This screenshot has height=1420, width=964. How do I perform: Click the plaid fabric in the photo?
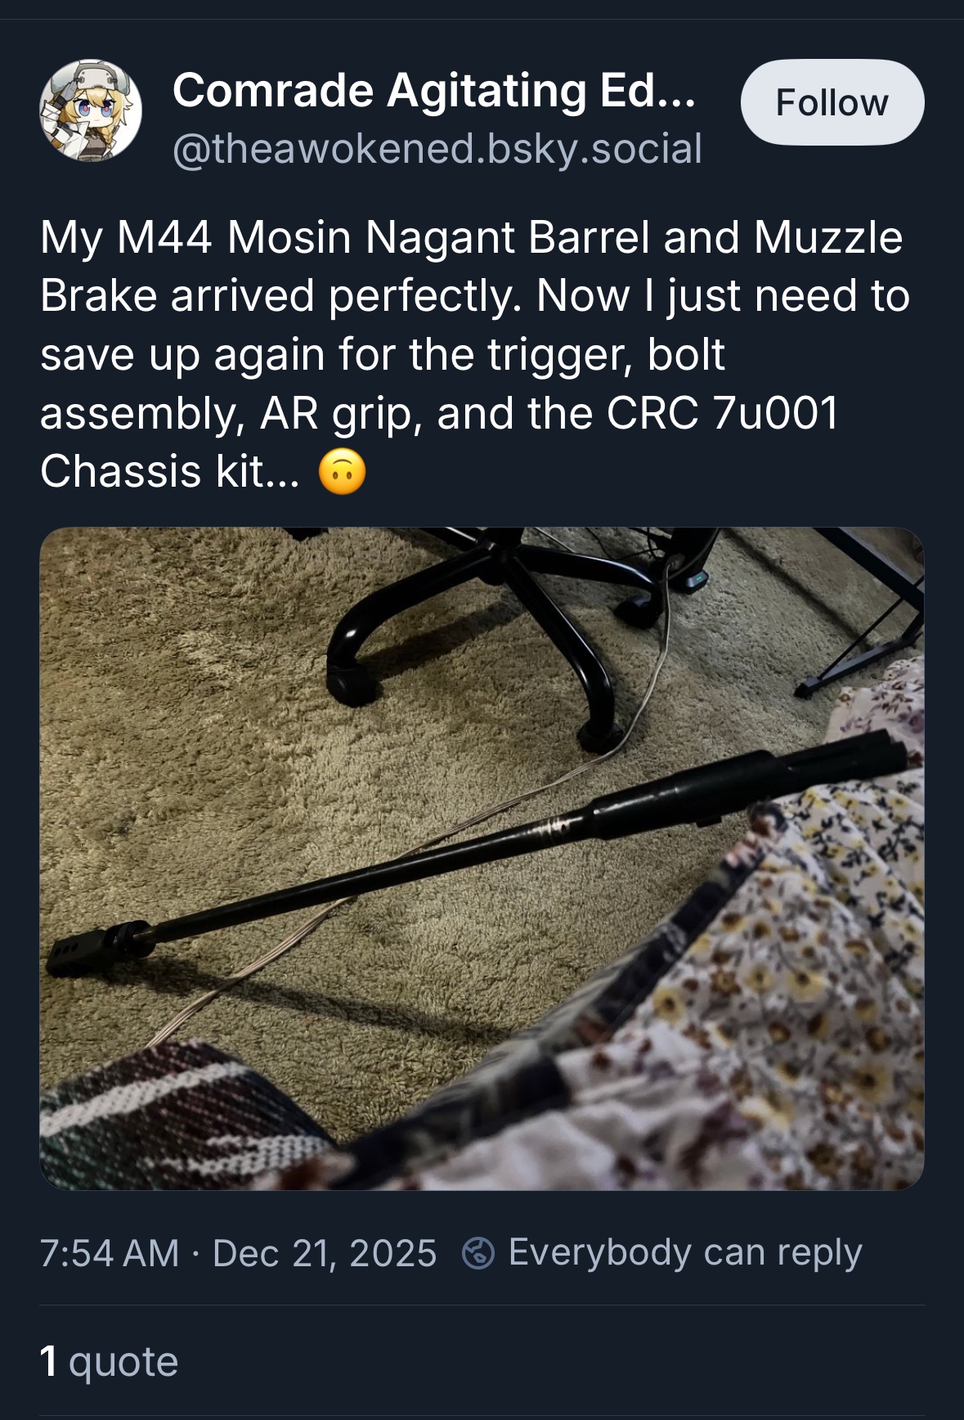[164, 1112]
